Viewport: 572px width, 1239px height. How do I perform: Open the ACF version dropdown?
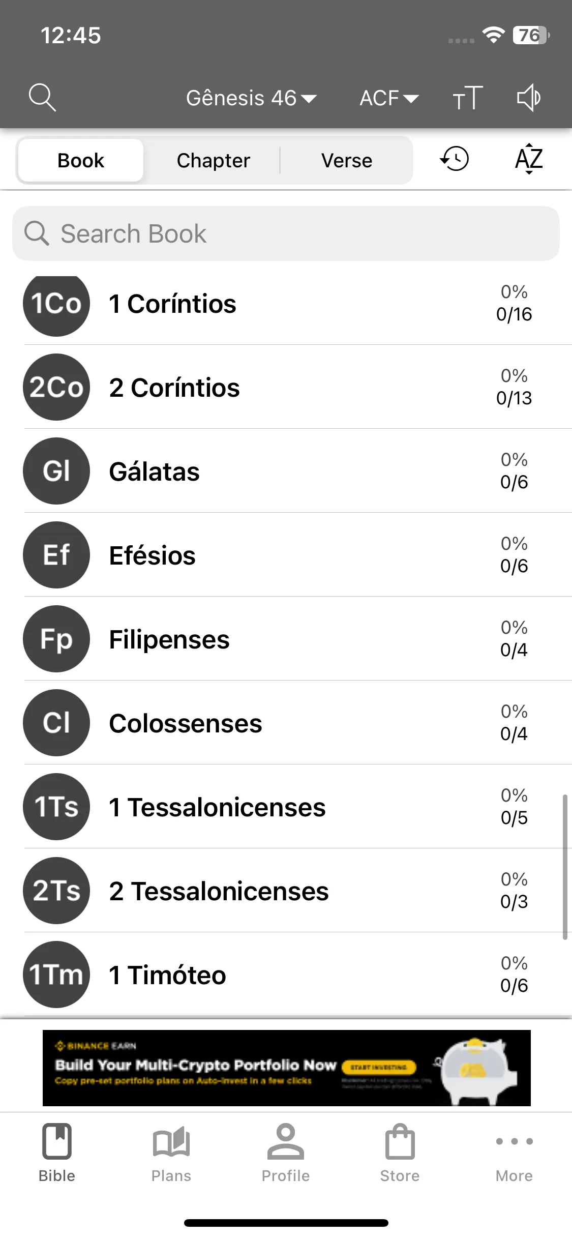pos(389,98)
